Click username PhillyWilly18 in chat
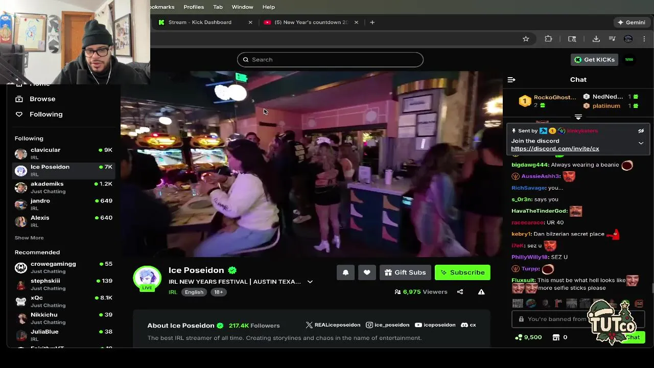 (x=529, y=257)
